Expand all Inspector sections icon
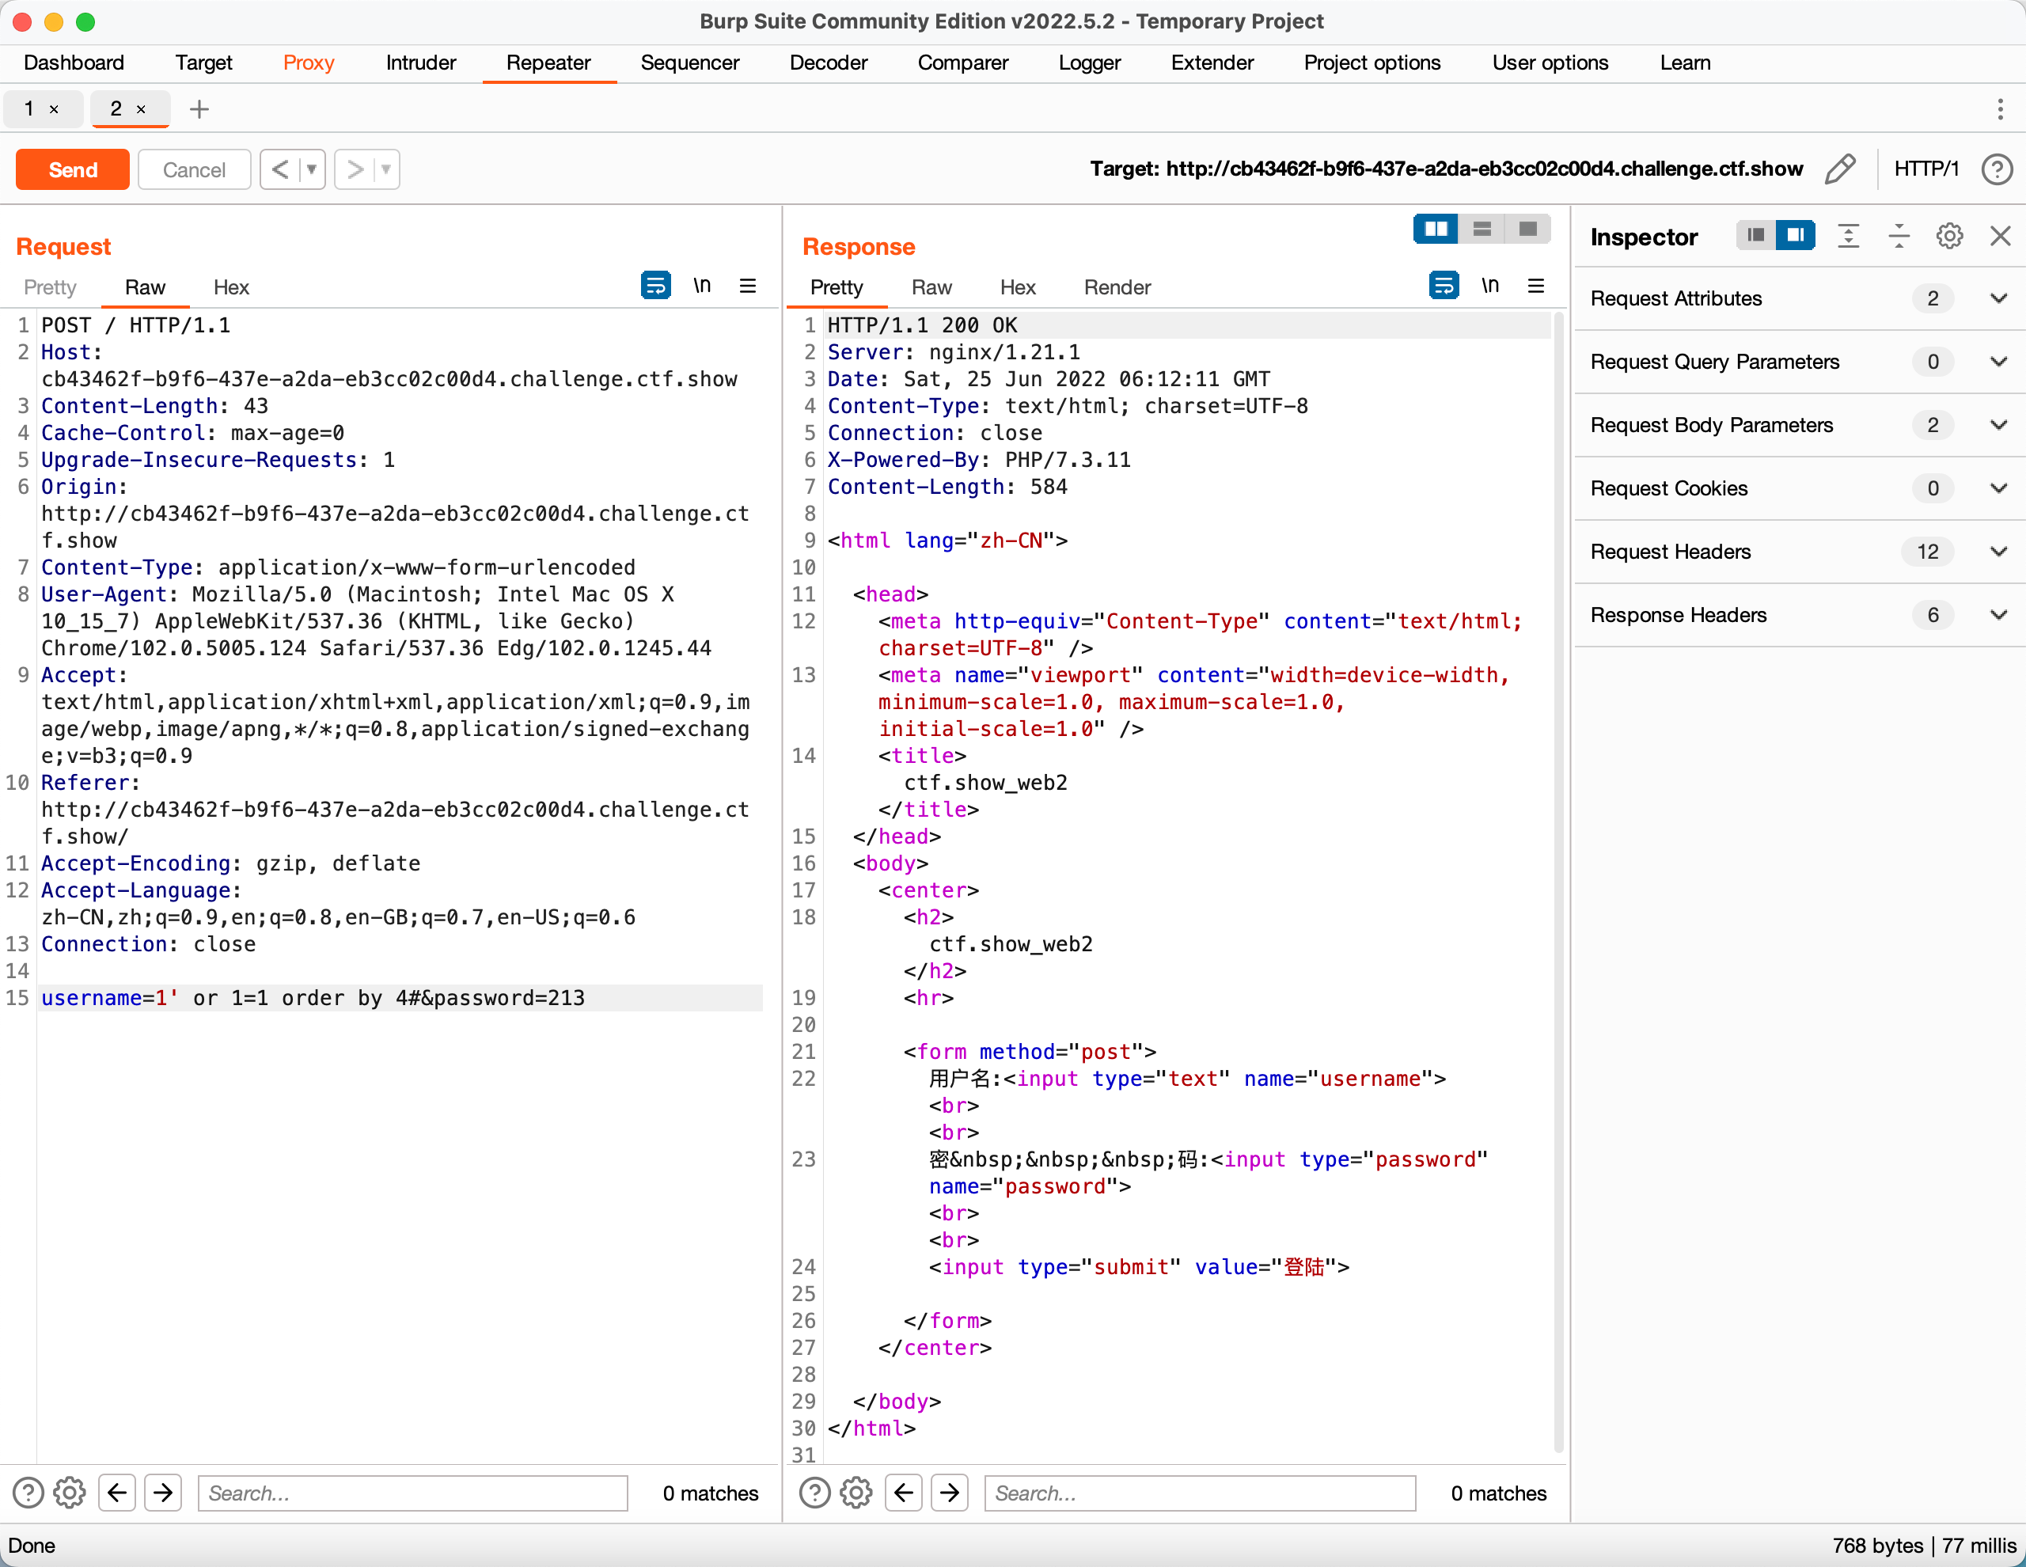Image resolution: width=2026 pixels, height=1567 pixels. [x=1848, y=236]
